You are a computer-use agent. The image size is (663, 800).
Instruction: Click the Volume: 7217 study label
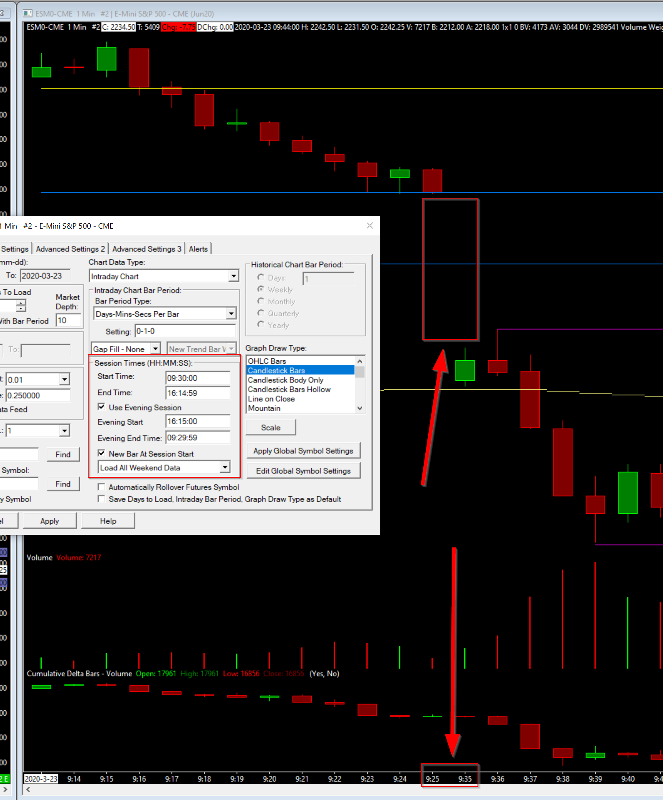tap(79, 558)
